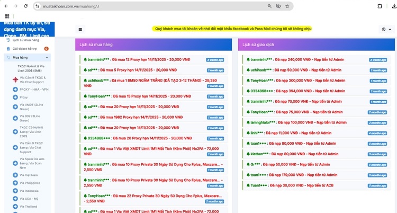Viewport: 397px width, 213px height.
Task: Click arrow icon beside Via Spam Die Ads
Action: tap(15, 163)
